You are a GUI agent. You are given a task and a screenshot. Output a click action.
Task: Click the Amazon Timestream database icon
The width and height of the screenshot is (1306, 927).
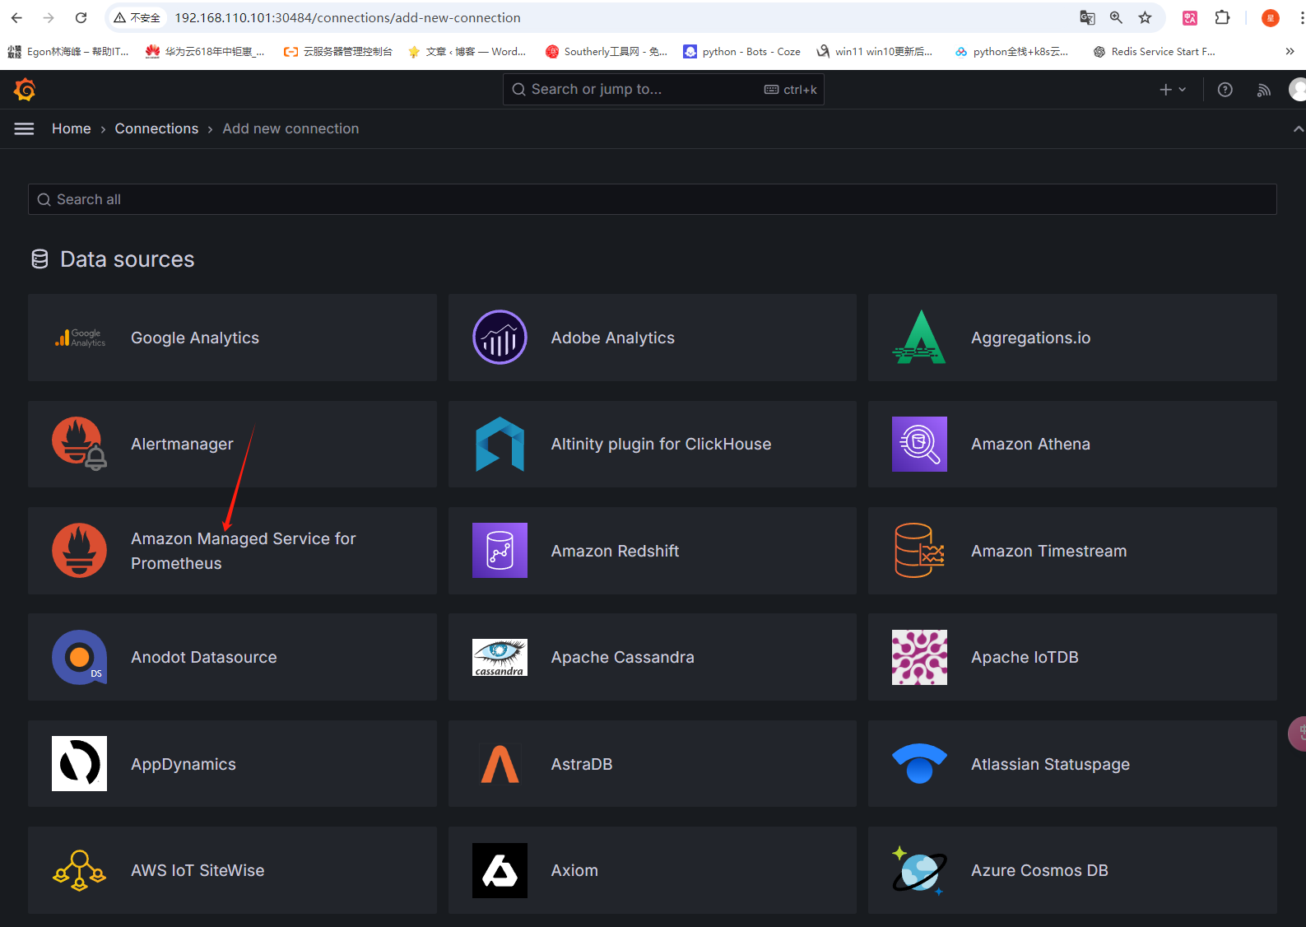pos(919,551)
